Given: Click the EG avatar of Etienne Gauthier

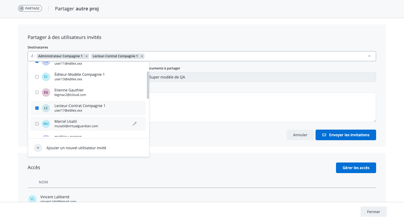Looking at the screenshot, I should pyautogui.click(x=46, y=93).
